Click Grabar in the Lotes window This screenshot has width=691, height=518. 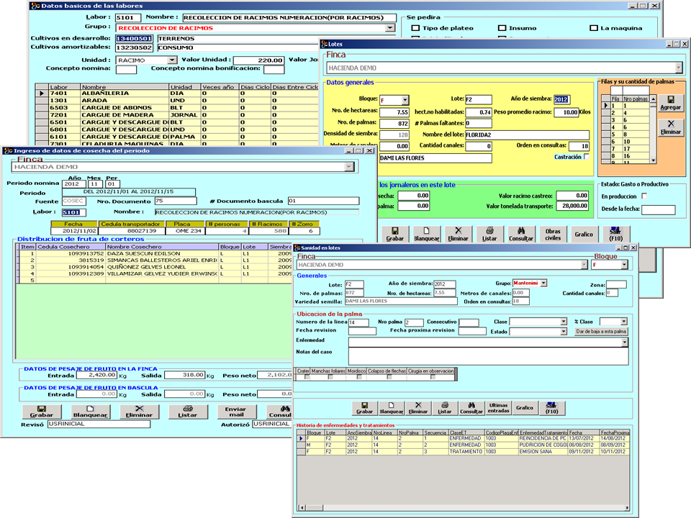click(395, 234)
